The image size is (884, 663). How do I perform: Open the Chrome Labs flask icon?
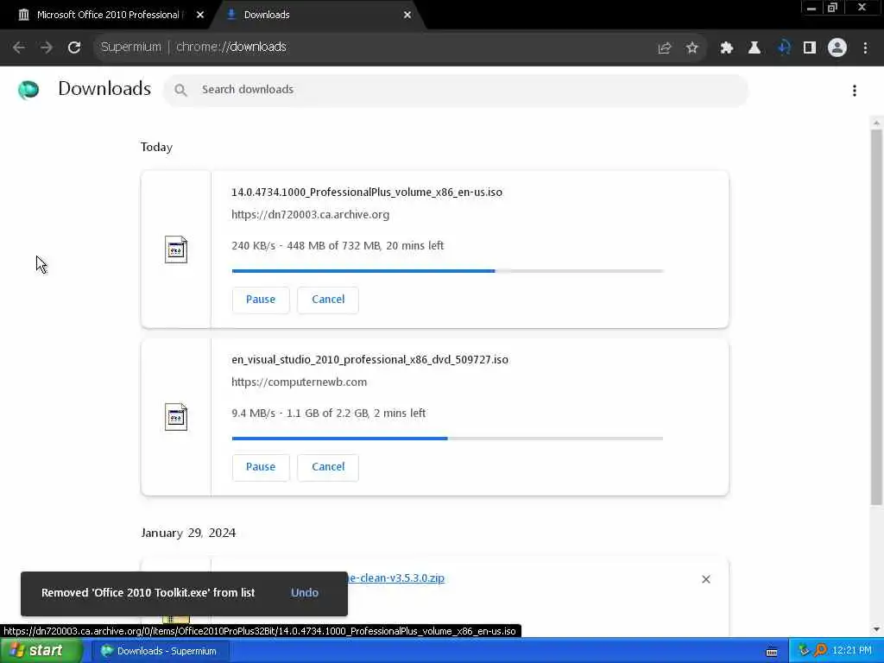755,48
